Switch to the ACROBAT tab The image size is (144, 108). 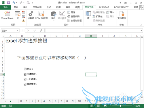(104, 7)
